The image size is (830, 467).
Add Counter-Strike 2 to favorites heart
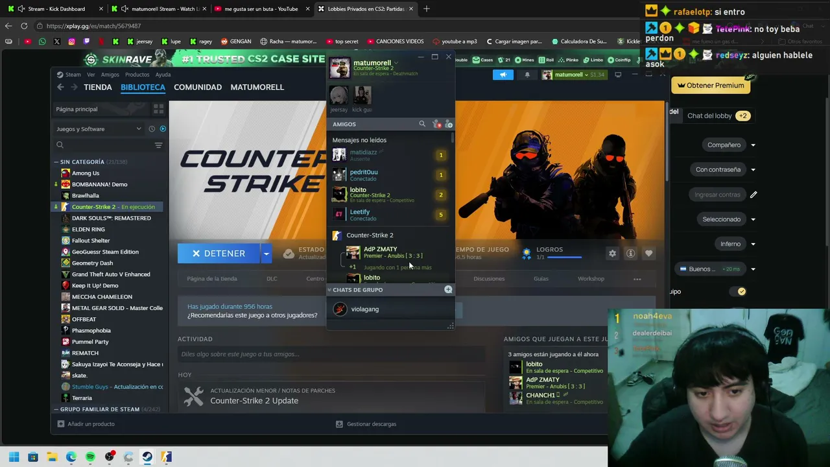point(648,254)
